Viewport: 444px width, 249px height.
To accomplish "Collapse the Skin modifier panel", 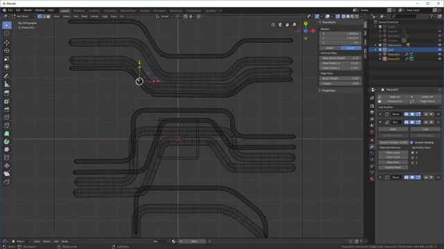I will coord(380,122).
